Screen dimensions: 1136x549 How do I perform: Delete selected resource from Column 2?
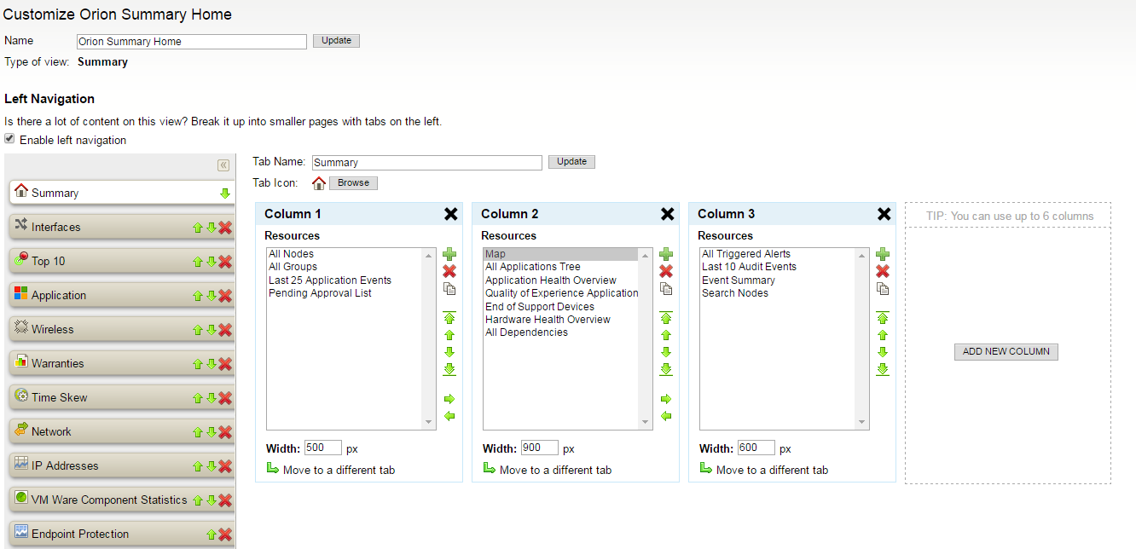pyautogui.click(x=666, y=271)
